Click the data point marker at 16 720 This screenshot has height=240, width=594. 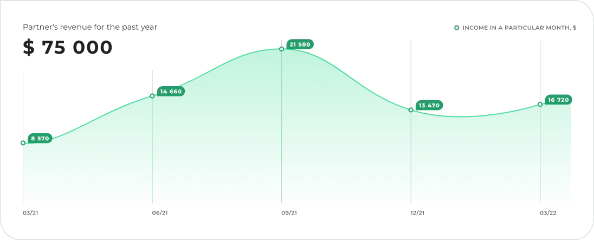click(x=540, y=104)
